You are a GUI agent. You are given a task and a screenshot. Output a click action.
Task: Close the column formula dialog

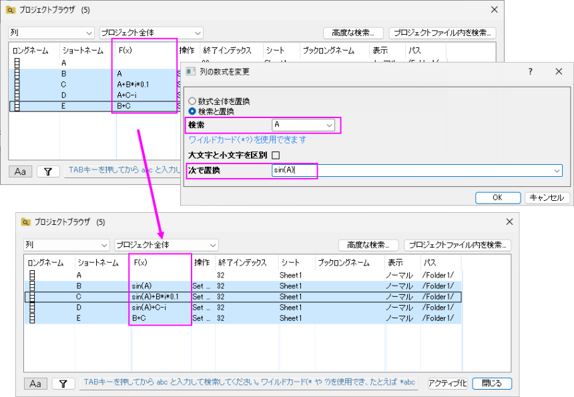(x=559, y=71)
